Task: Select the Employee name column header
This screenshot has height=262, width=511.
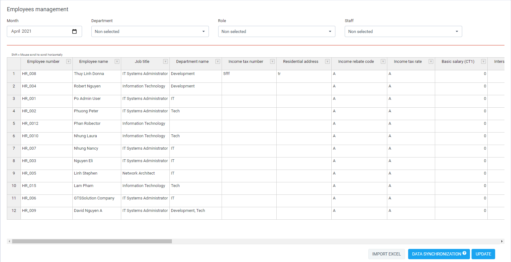Action: pyautogui.click(x=97, y=64)
